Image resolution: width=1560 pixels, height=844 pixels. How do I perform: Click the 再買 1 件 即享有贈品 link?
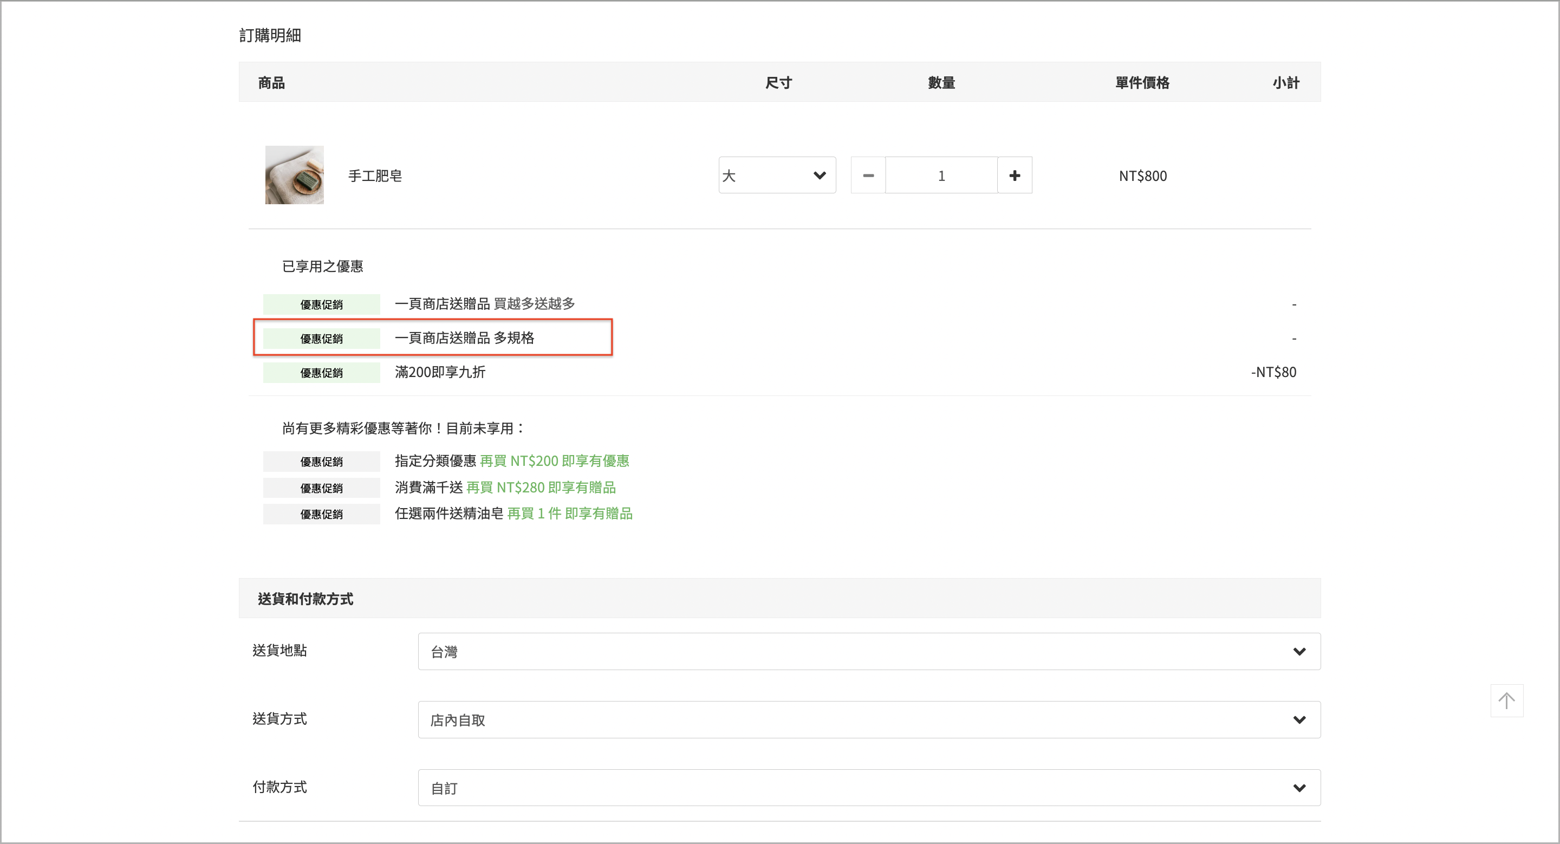(570, 514)
